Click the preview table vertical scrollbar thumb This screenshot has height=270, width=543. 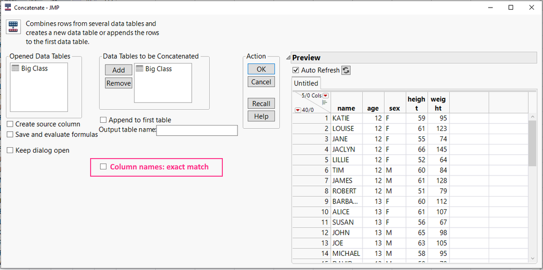(532, 142)
